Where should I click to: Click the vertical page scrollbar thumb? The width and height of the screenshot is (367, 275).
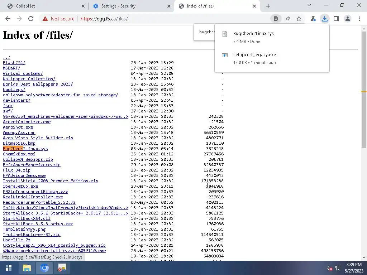[x=364, y=90]
